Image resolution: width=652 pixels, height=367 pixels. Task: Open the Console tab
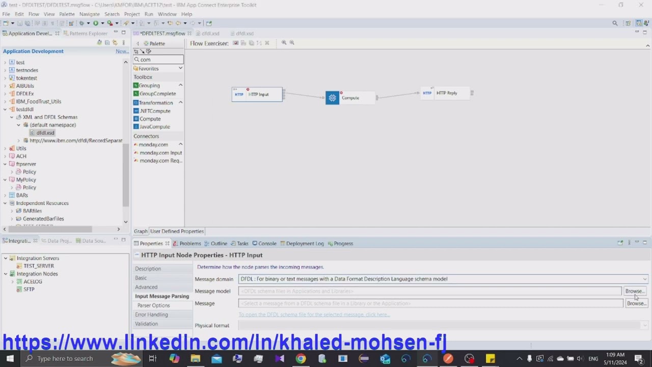click(x=264, y=243)
